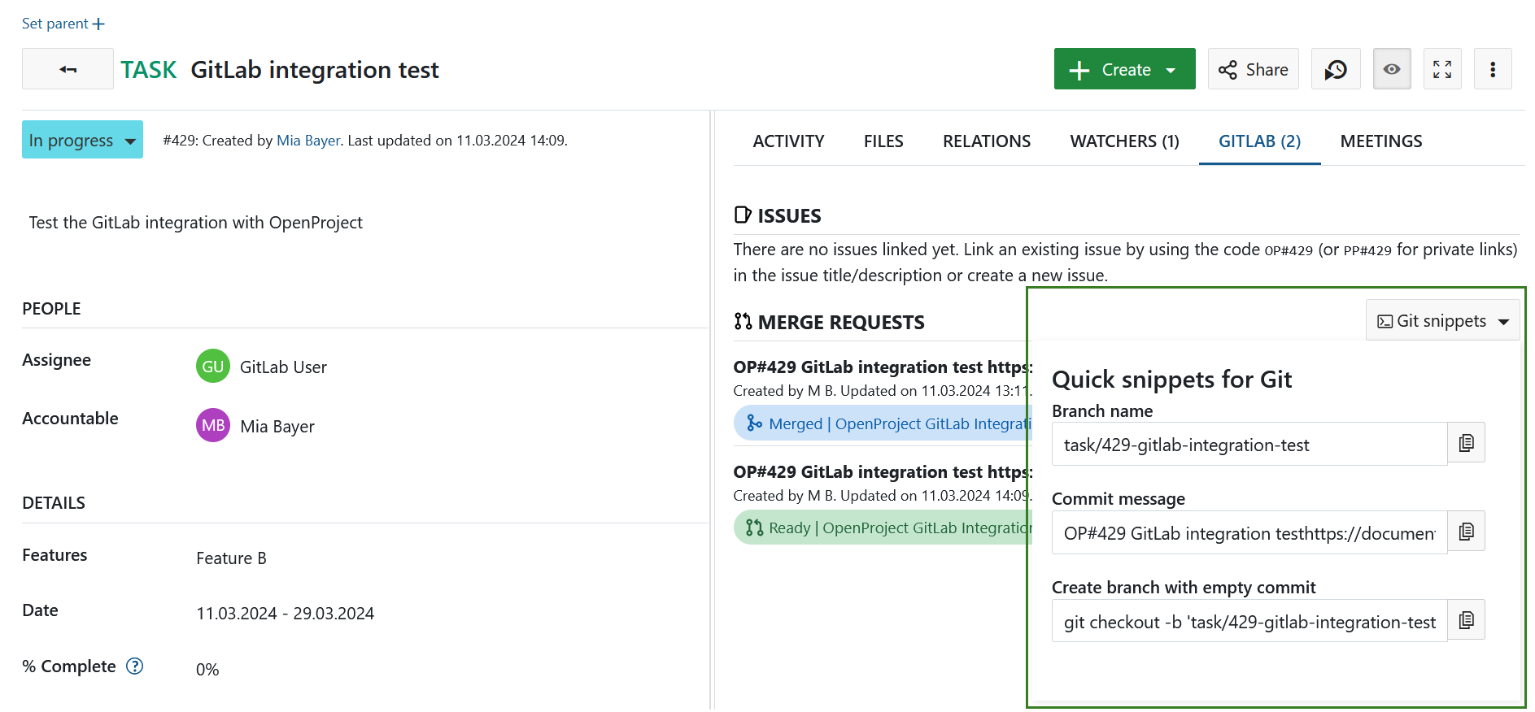The image size is (1535, 712).
Task: Open the Relations tab
Action: [986, 141]
